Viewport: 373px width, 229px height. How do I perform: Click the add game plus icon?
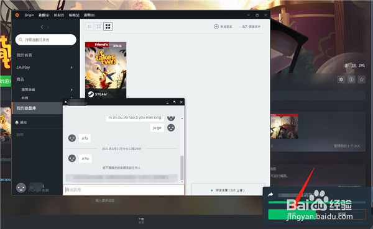pyautogui.click(x=216, y=26)
